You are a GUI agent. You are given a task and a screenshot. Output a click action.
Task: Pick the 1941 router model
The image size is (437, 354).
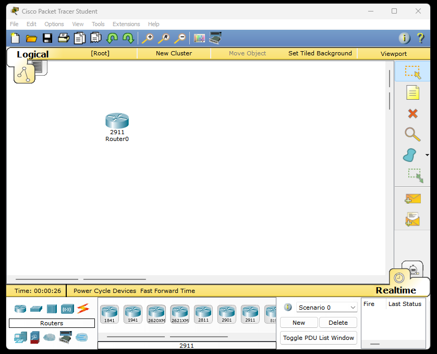132,314
